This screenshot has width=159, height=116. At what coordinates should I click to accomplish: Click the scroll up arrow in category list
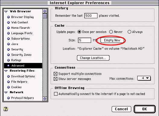[x=45, y=11]
